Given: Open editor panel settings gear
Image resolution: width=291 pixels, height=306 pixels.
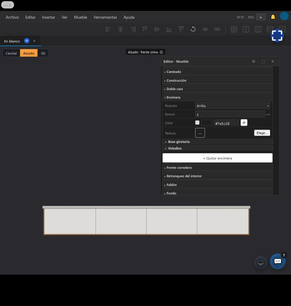Looking at the screenshot, I should tap(254, 62).
